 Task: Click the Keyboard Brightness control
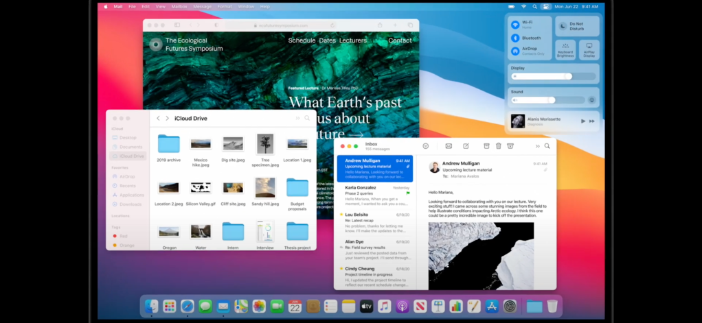(x=565, y=50)
